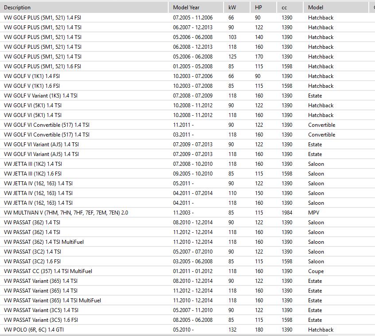
Task: Select the VW PASSAT (3C2) 1.6 FSI row
Action: pos(32,262)
